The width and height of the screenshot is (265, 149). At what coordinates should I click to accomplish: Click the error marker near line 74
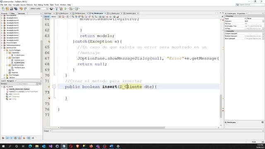[49, 98]
